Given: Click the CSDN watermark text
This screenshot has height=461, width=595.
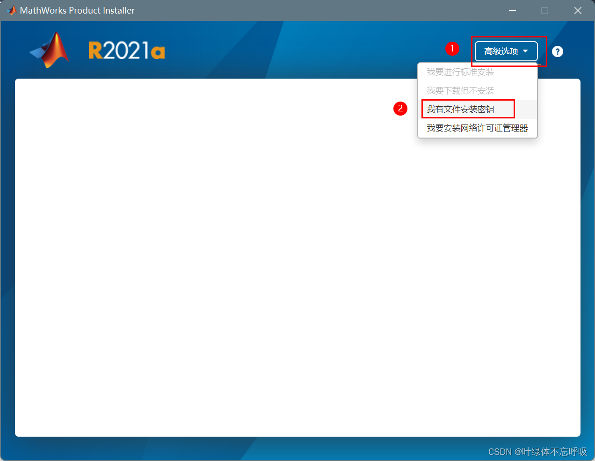Looking at the screenshot, I should (500, 452).
